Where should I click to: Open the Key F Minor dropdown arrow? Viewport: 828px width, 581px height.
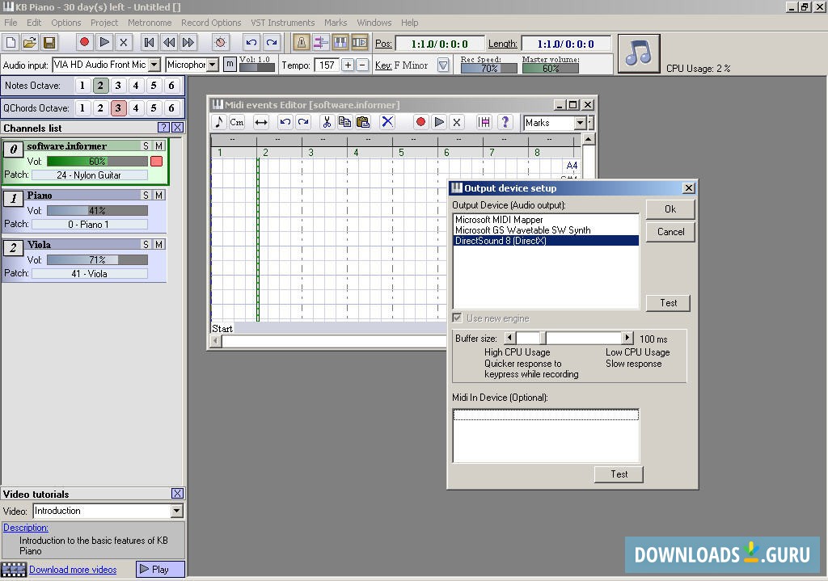(x=443, y=65)
